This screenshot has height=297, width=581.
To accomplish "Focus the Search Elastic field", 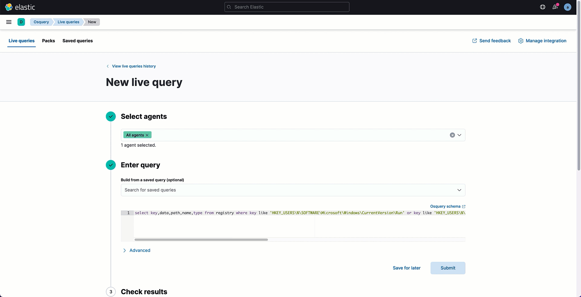I will [x=287, y=7].
